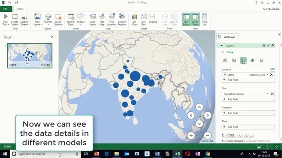Tilt the map down
Image resolution: width=282 pixels, height=158 pixels.
[199, 124]
